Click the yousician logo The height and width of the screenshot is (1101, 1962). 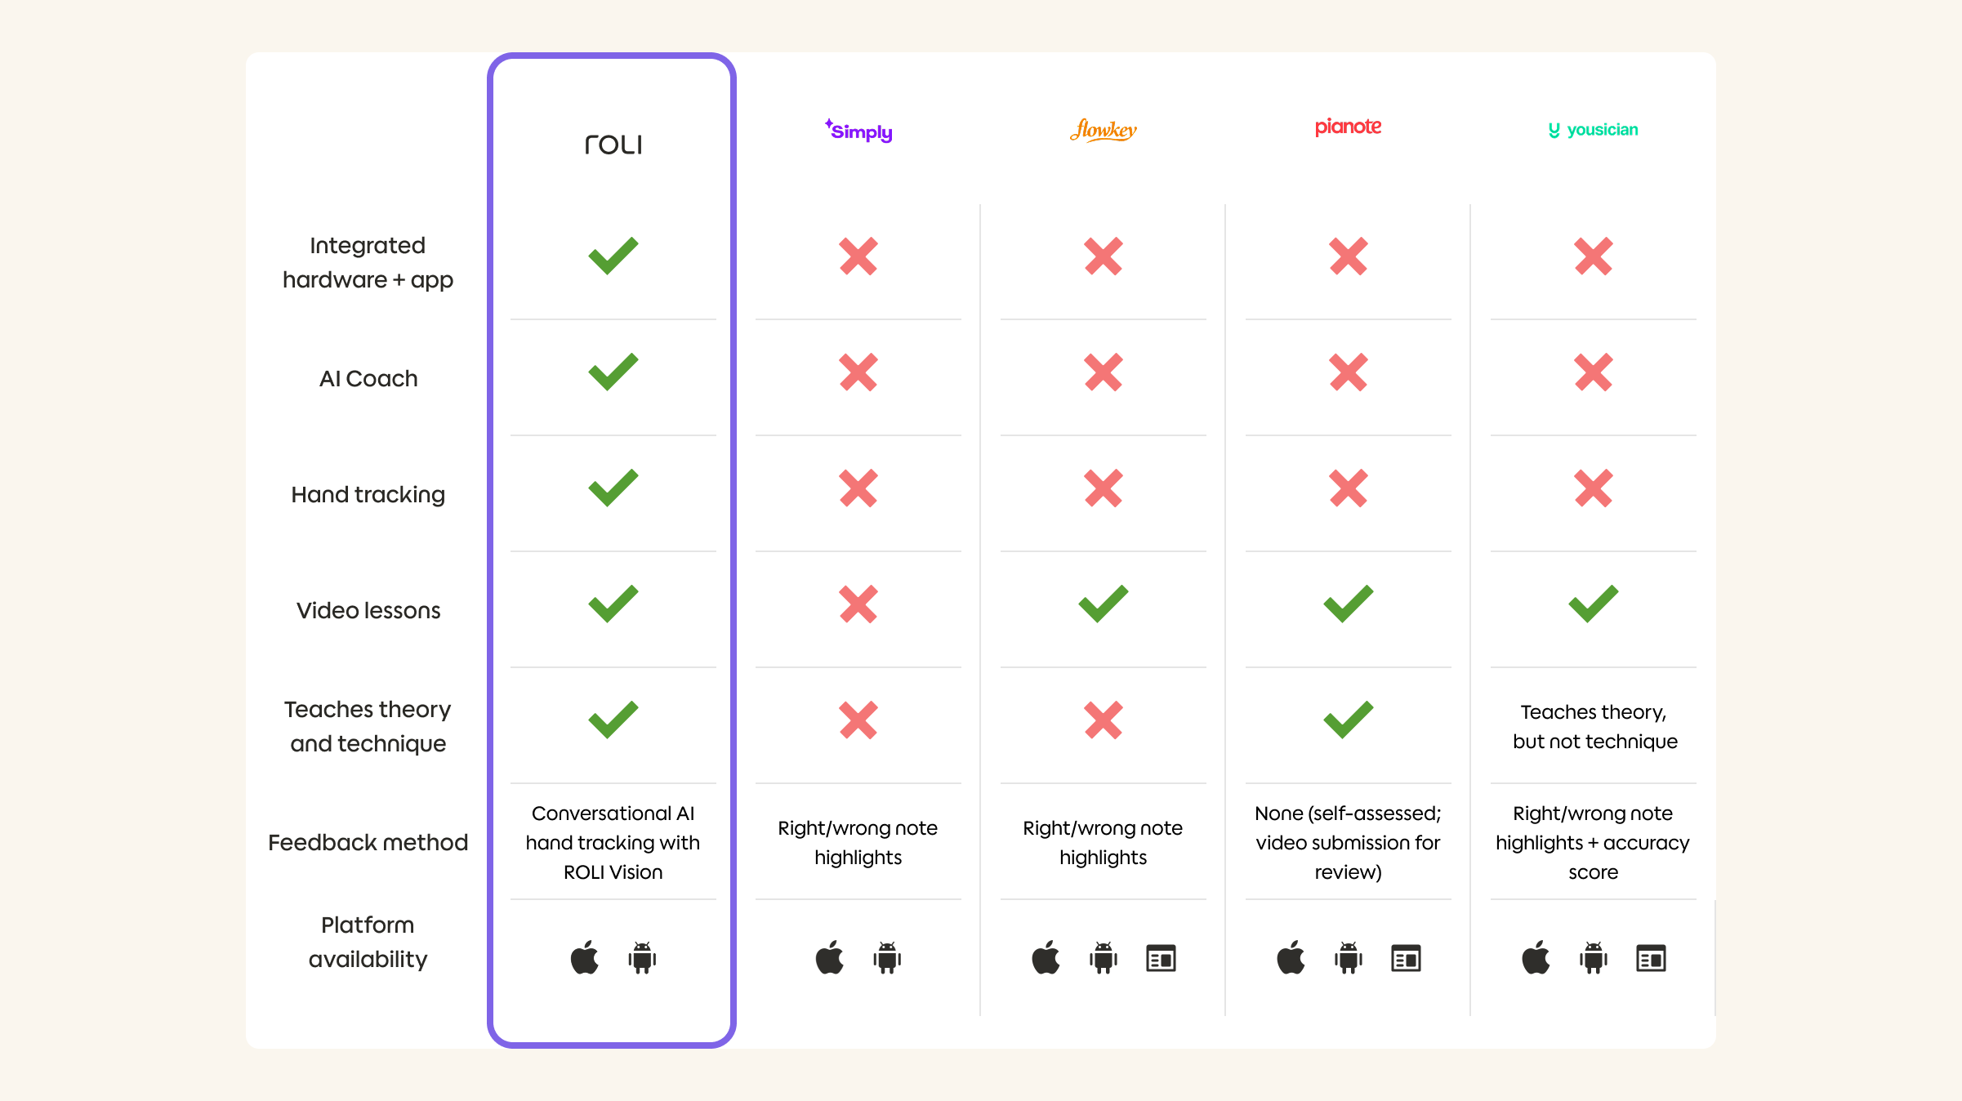tap(1593, 130)
